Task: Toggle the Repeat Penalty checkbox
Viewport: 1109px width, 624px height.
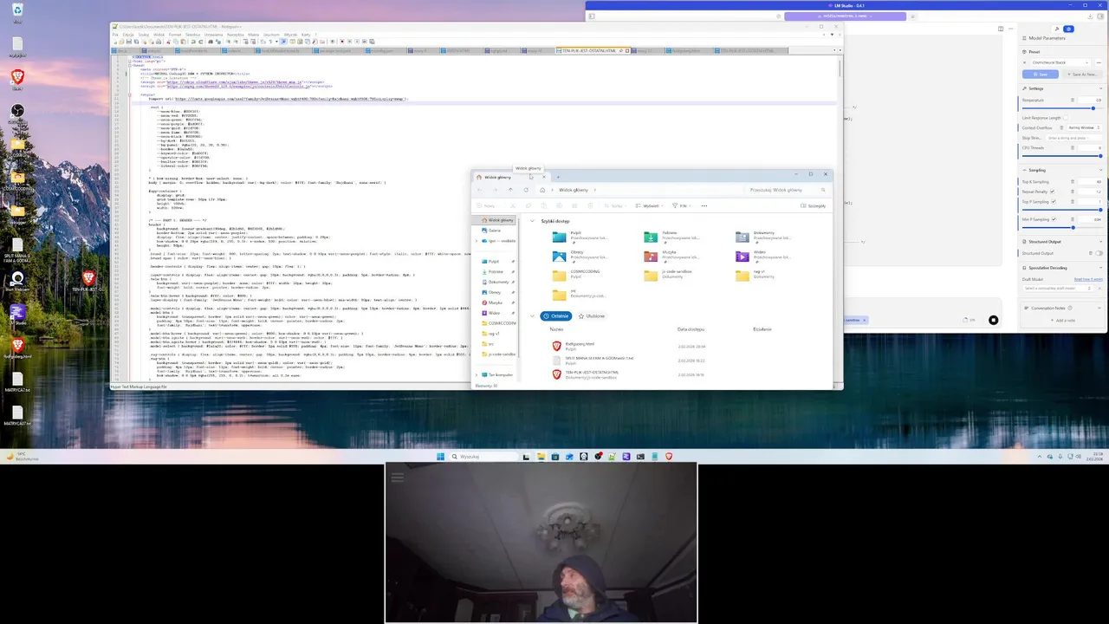Action: coord(1053,192)
